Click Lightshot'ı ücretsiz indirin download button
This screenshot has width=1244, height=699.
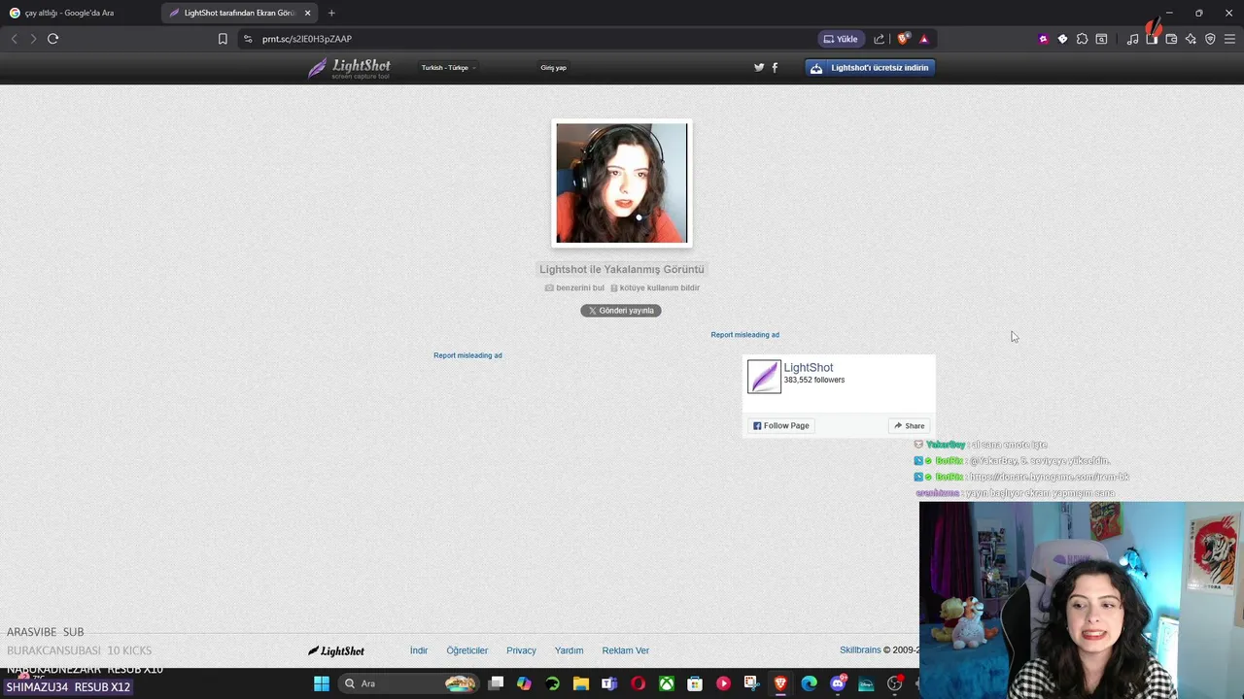click(x=870, y=68)
